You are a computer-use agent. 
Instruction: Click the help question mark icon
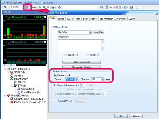pos(137,7)
